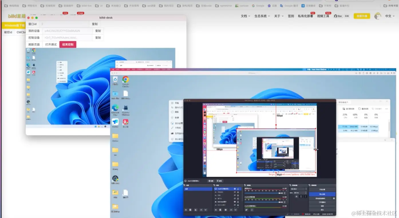The image size is (399, 218).
Task: Move source down arrow in OBS Sources panel
Action: [x=236, y=210]
